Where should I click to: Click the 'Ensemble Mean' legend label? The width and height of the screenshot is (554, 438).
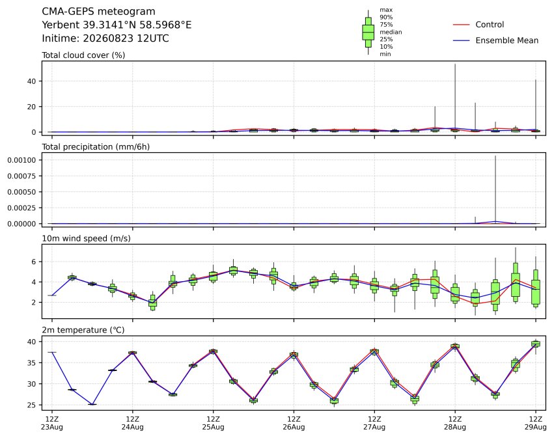(x=507, y=40)
